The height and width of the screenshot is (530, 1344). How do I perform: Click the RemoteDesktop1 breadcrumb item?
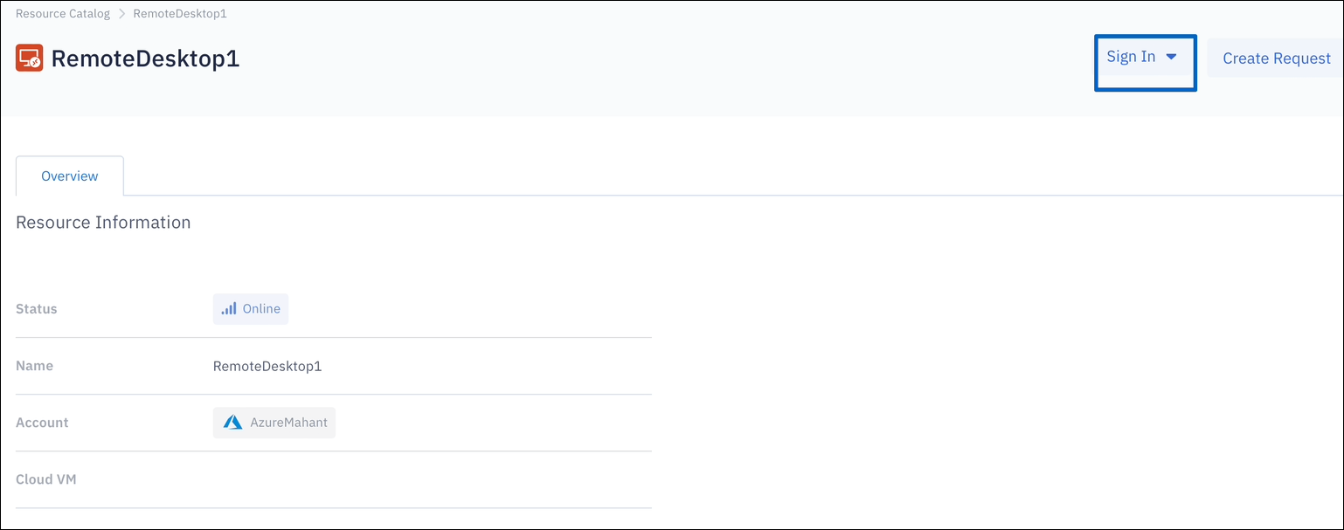pyautogui.click(x=180, y=14)
